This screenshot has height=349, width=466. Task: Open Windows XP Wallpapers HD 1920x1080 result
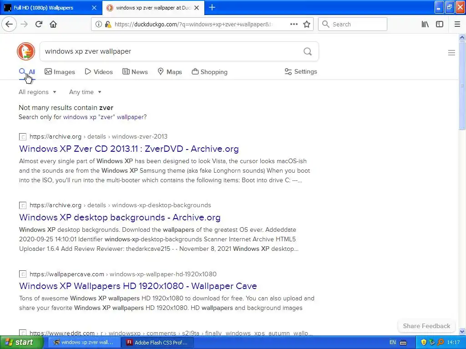click(x=138, y=286)
